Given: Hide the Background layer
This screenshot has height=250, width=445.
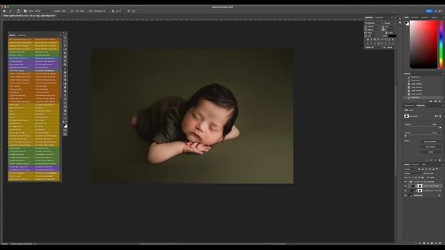Looking at the screenshot, I should (x=405, y=195).
